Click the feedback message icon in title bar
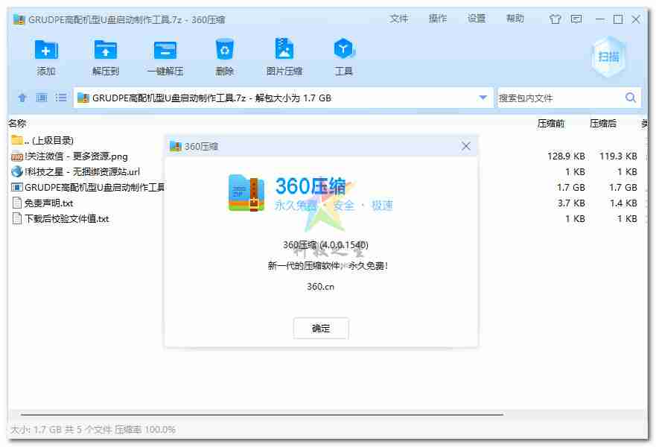This screenshot has width=656, height=447. pyautogui.click(x=576, y=19)
